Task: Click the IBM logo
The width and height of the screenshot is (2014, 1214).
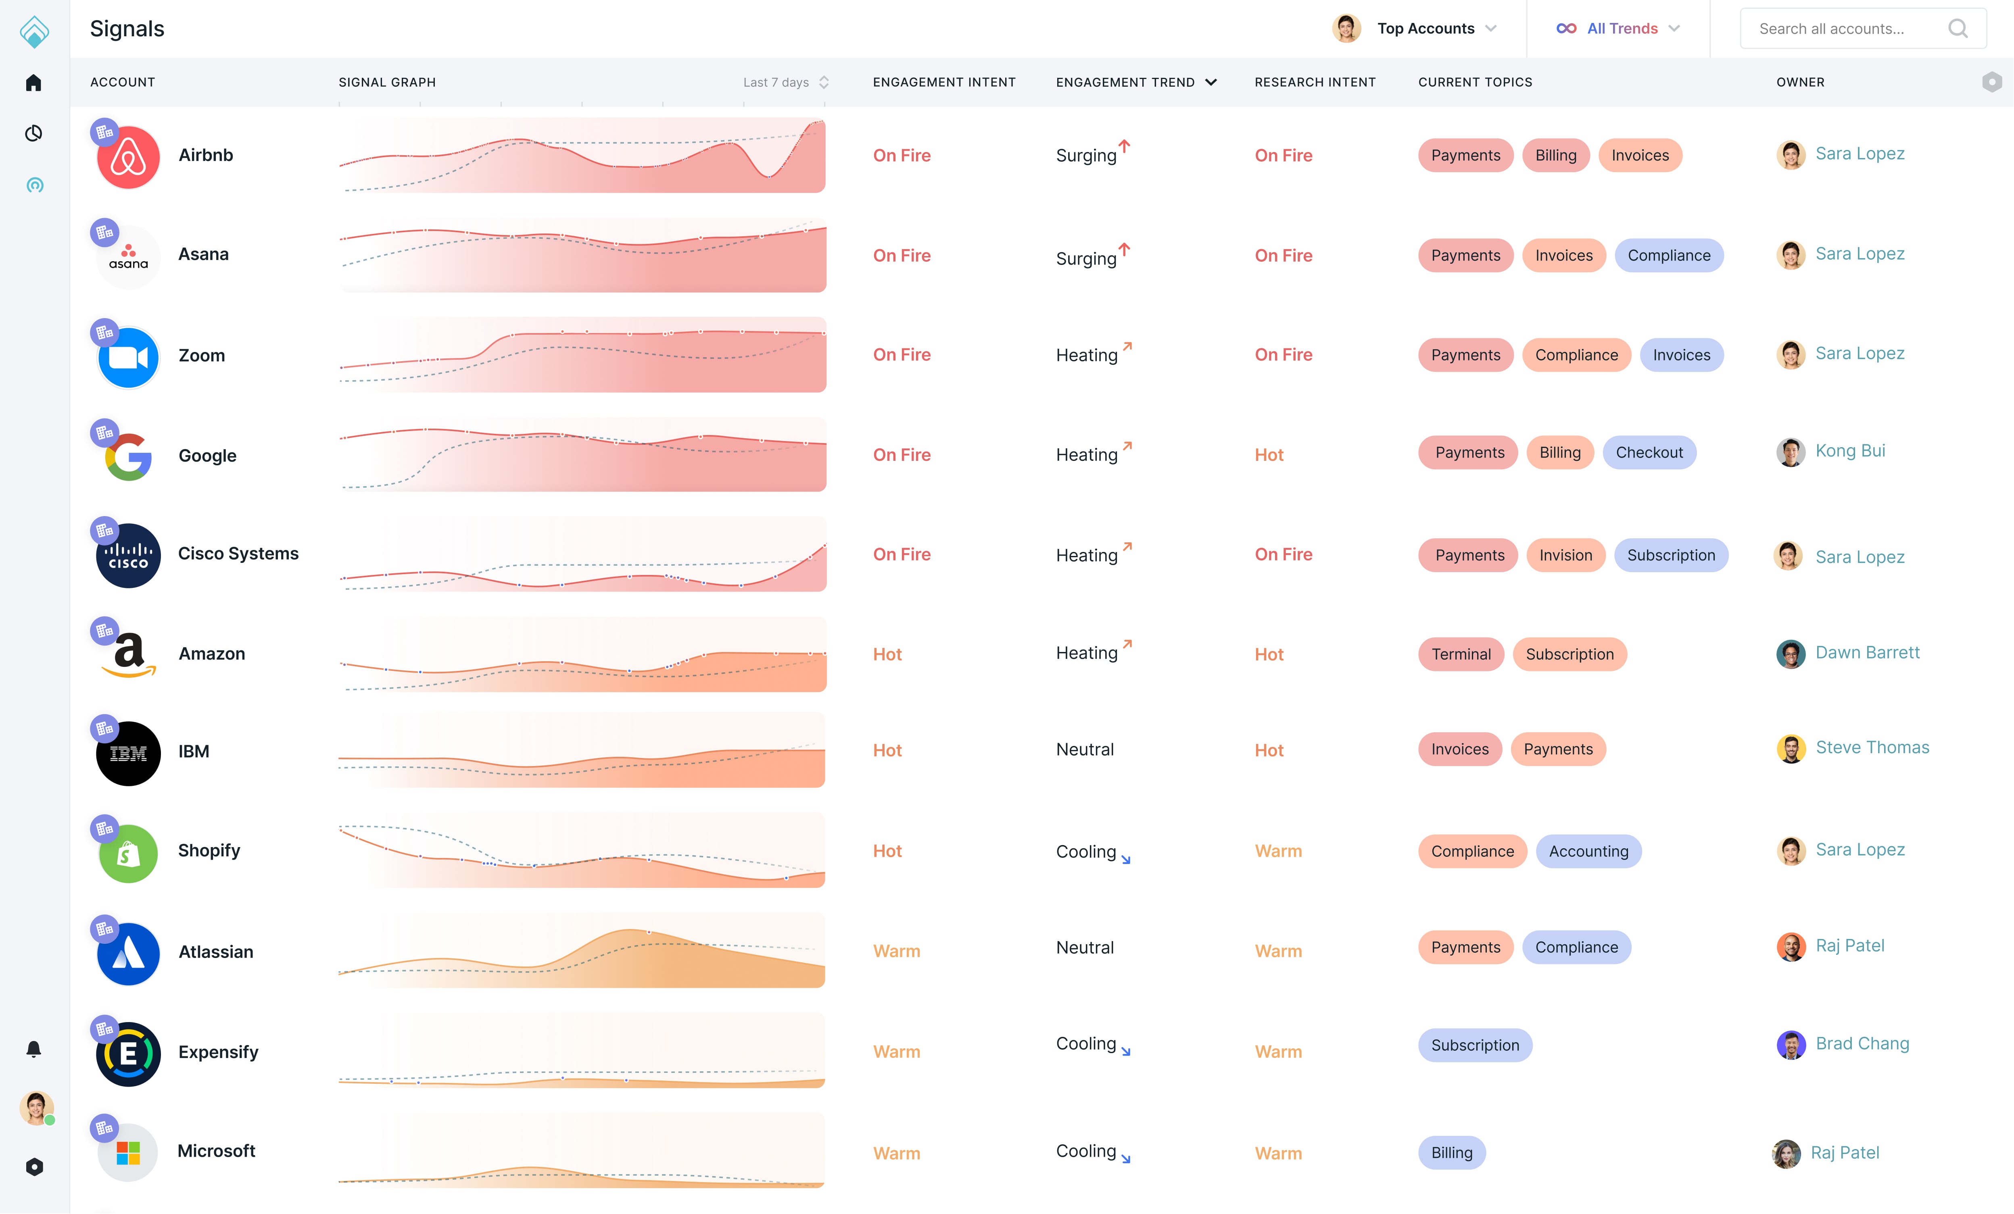Action: tap(128, 753)
